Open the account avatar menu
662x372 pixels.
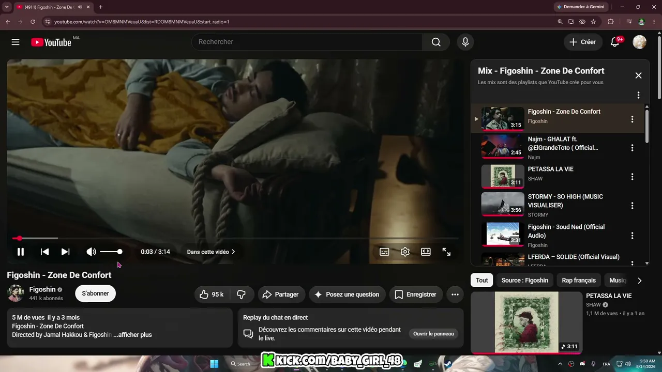[640, 42]
